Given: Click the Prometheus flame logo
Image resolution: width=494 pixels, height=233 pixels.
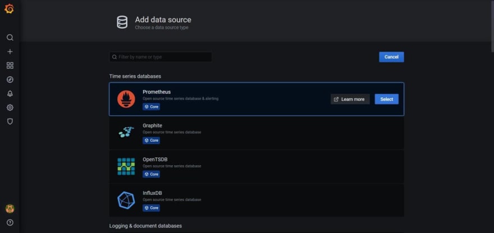Looking at the screenshot, I should point(126,99).
